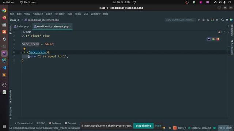Open the Tools menu
The image size is (234, 131).
[78, 14]
